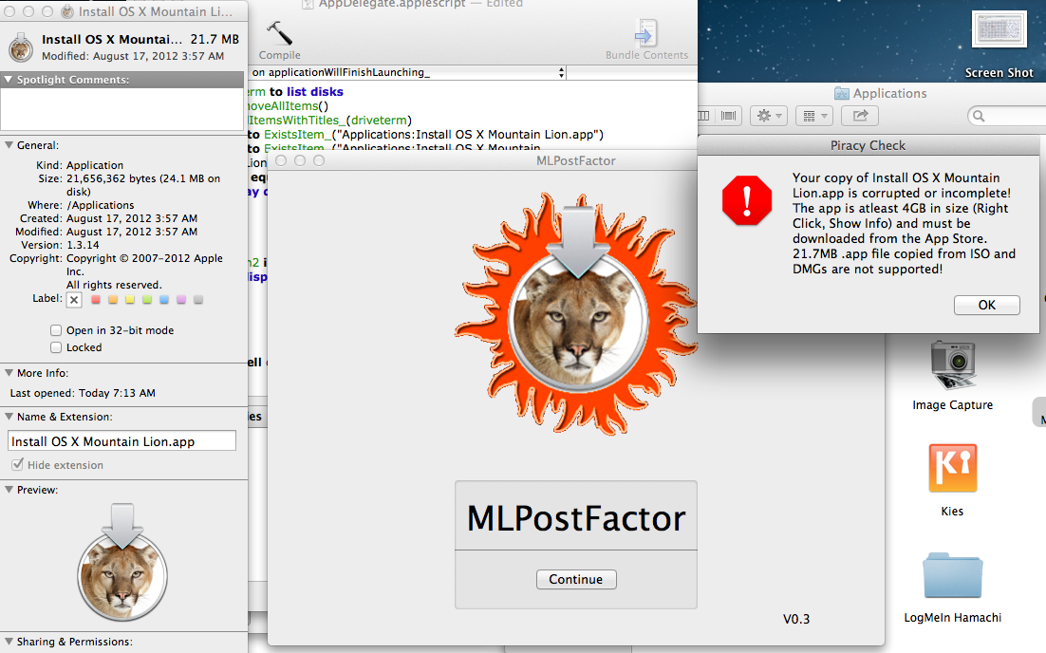Select the gray label color

[x=198, y=300]
